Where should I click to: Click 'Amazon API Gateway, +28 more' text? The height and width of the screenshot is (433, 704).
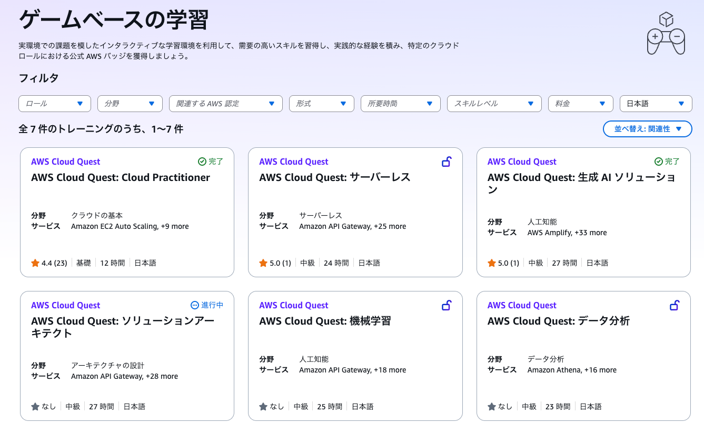[x=125, y=376]
